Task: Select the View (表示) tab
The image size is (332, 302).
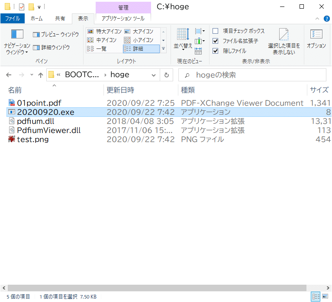Action: (x=83, y=19)
